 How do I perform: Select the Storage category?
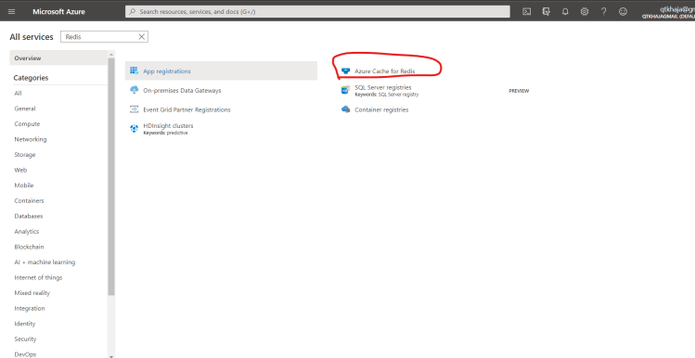[x=25, y=155]
